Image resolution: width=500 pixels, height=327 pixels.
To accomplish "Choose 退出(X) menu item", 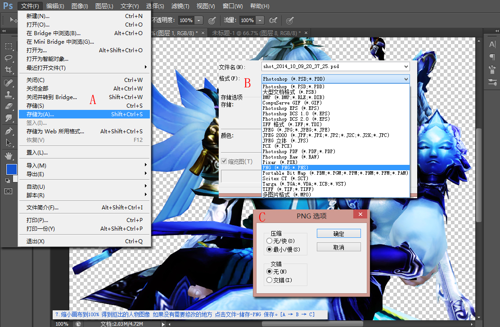I will [84, 241].
